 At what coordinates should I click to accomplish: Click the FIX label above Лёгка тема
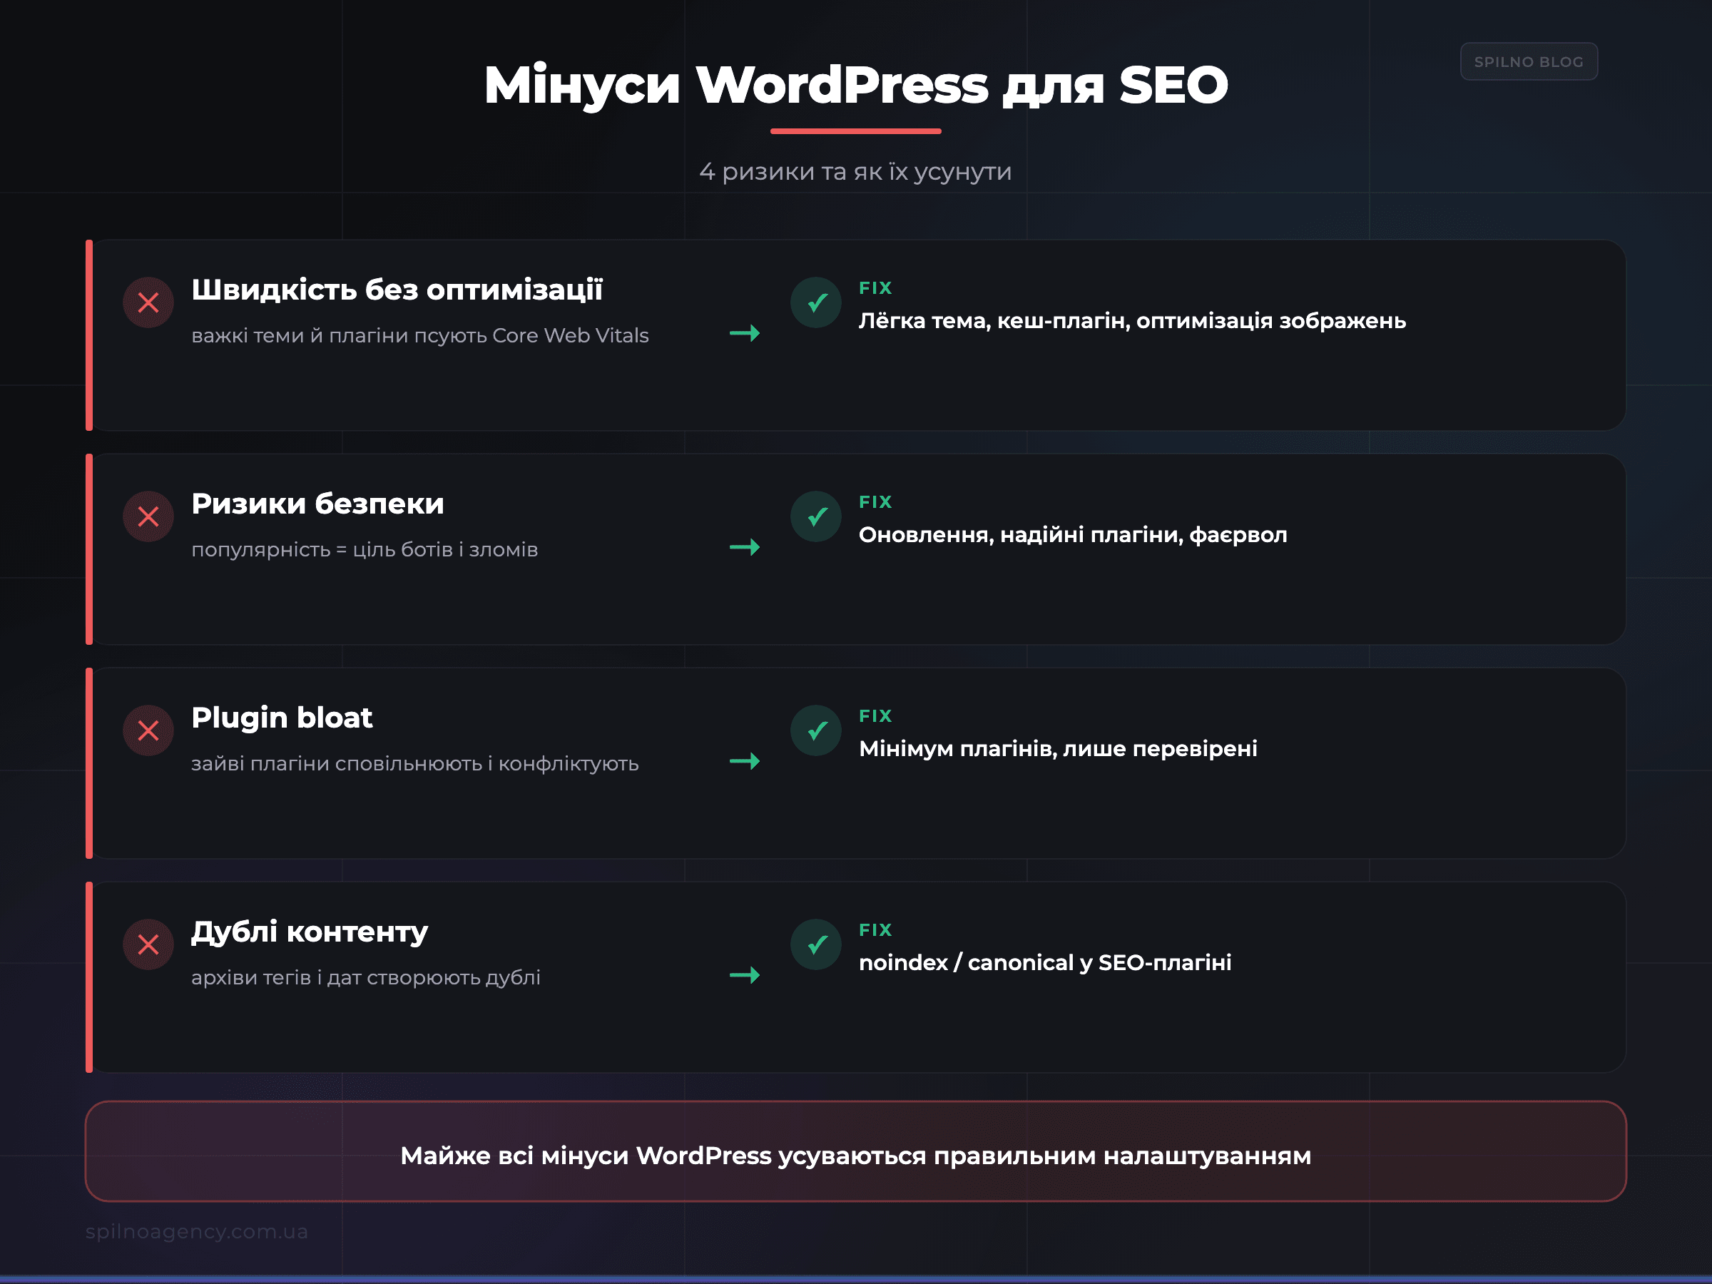[x=875, y=288]
